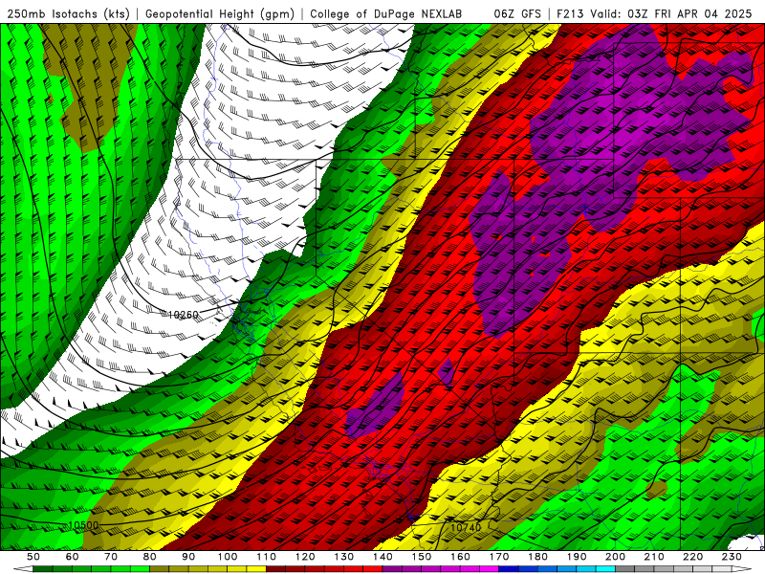Click the 'Valid: 03Z FRI APR 04 2025' text
Image resolution: width=765 pixels, height=574 pixels.
point(671,13)
